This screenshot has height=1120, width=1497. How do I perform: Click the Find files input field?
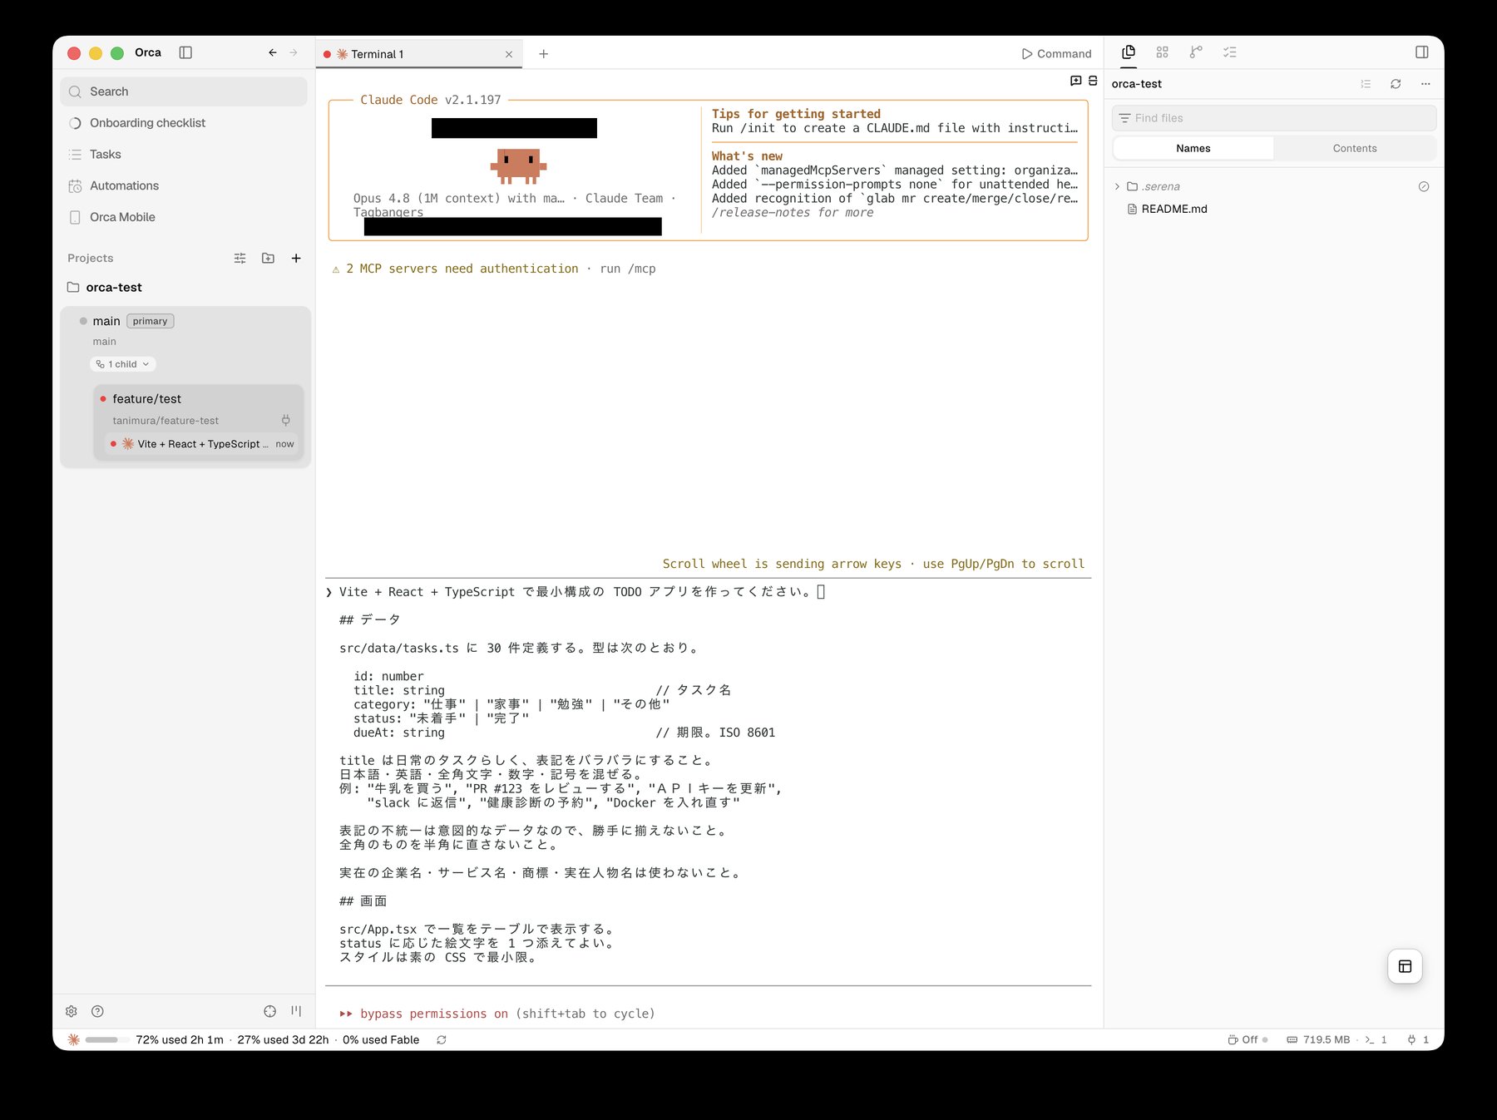[x=1274, y=118]
